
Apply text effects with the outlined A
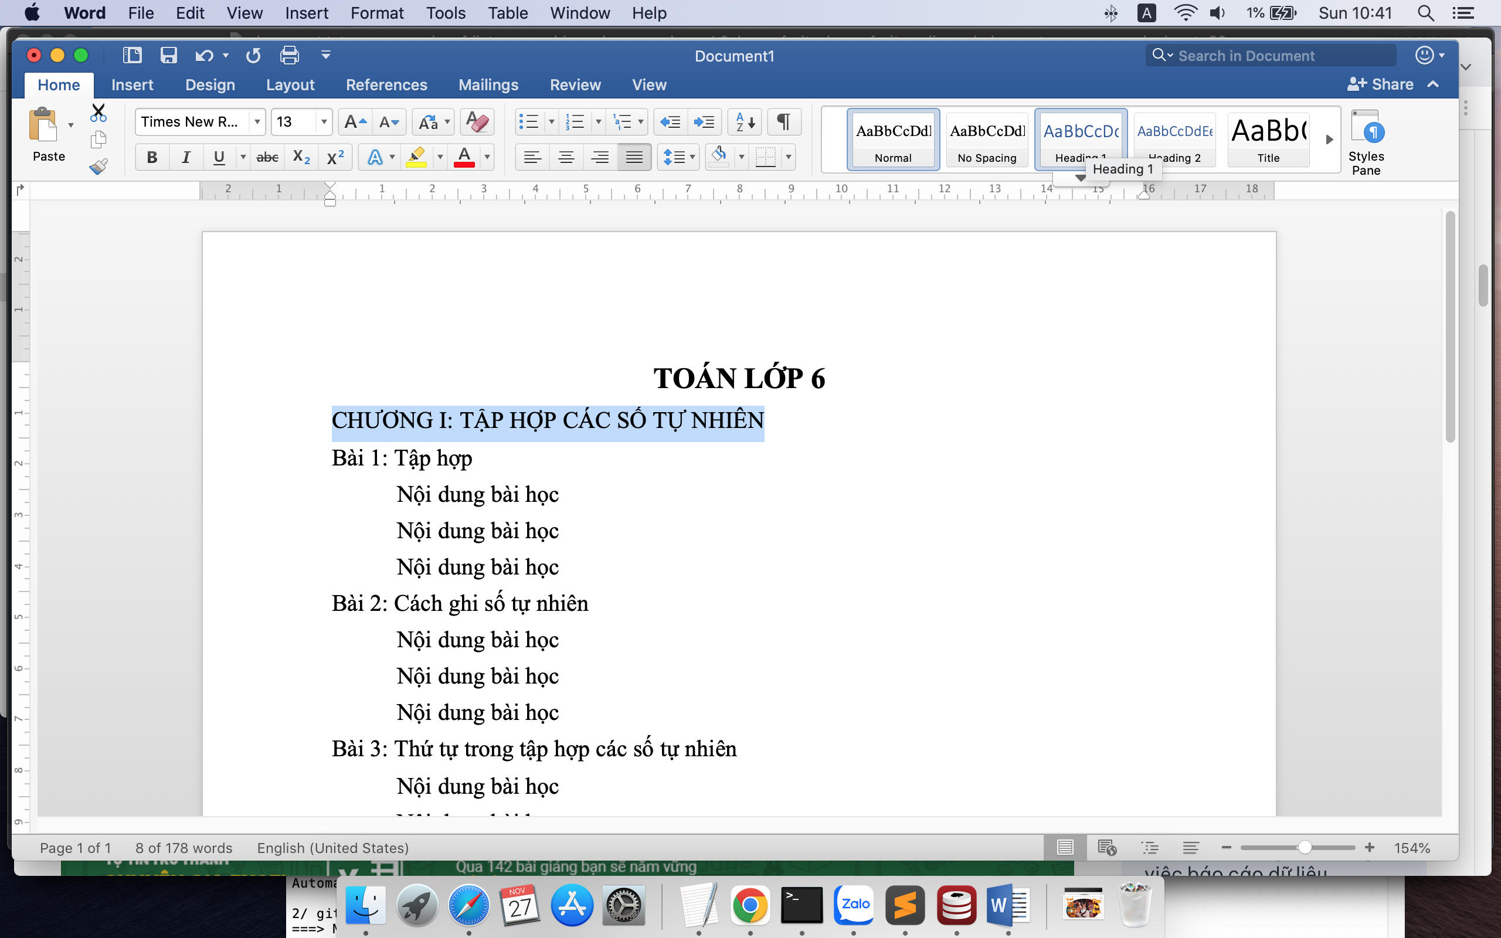[375, 157]
